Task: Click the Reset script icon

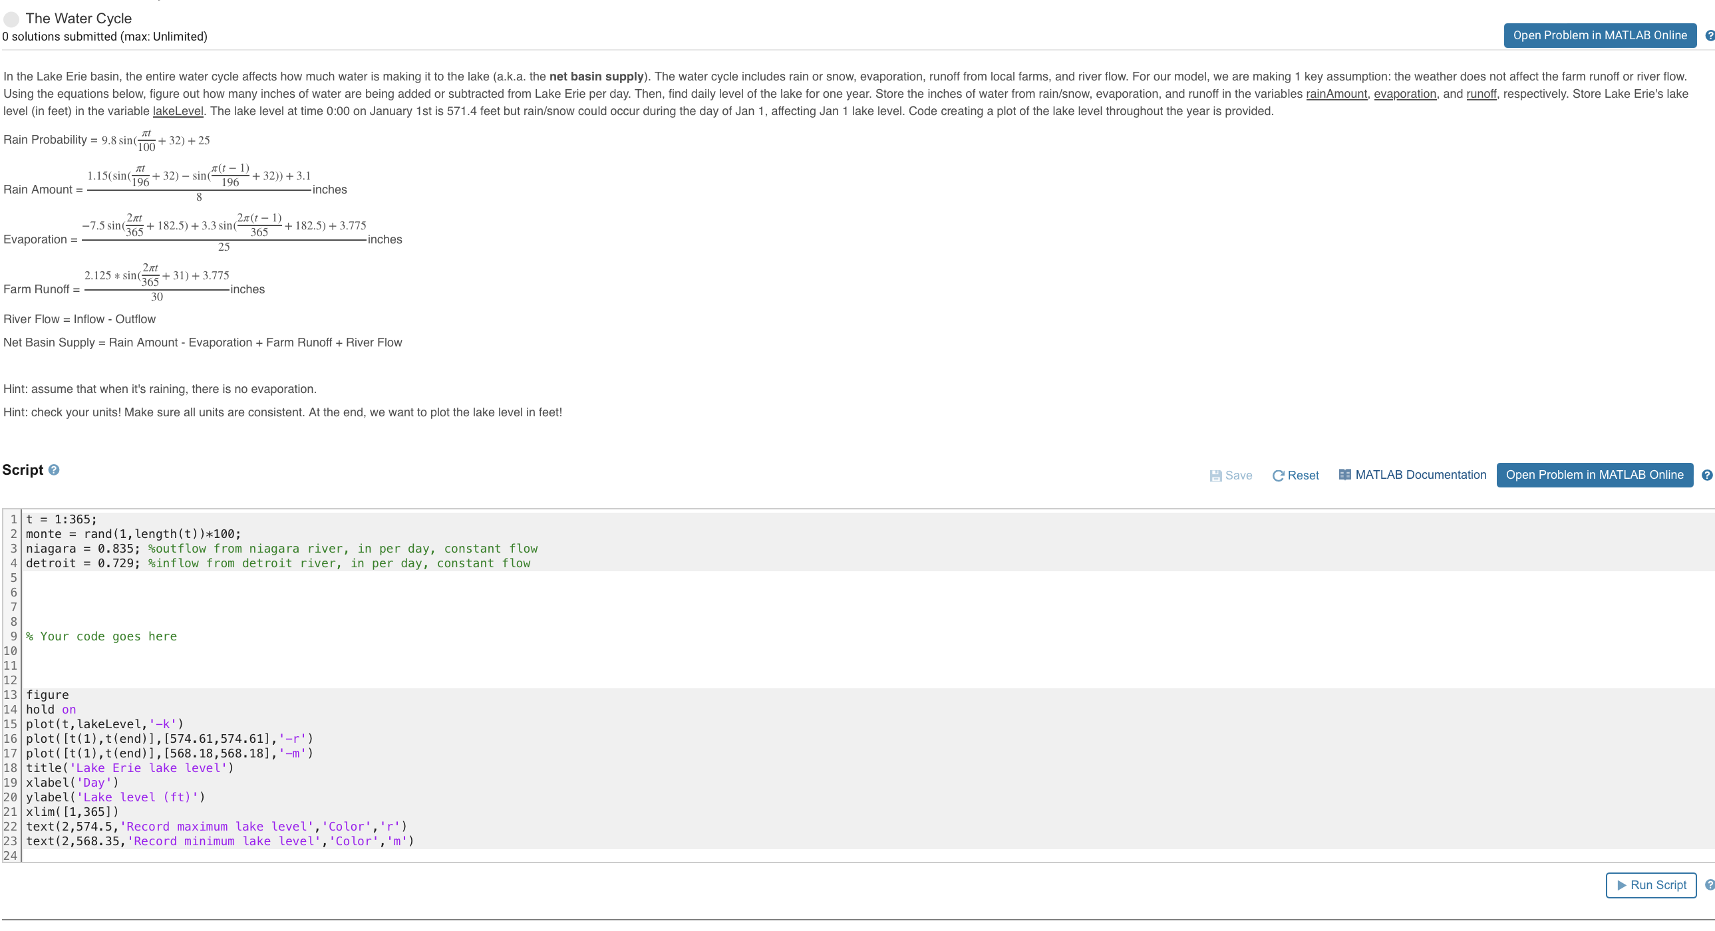Action: click(x=1277, y=475)
